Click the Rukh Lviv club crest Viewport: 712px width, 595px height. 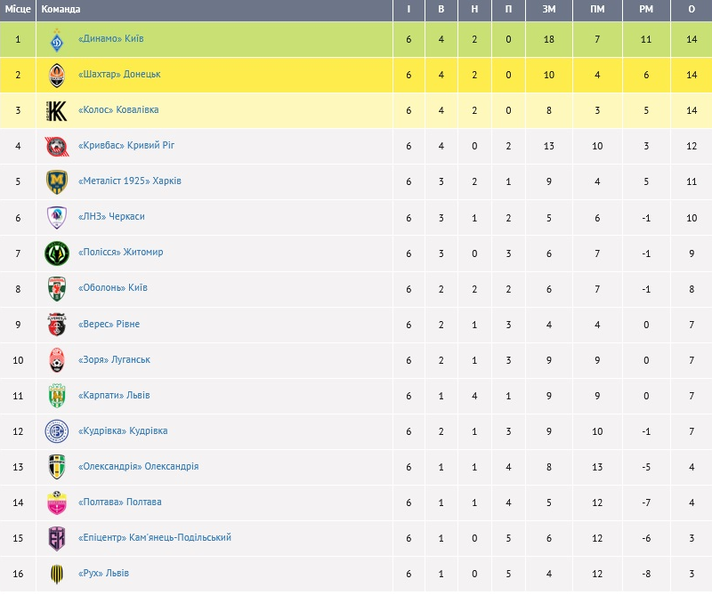[x=57, y=575]
